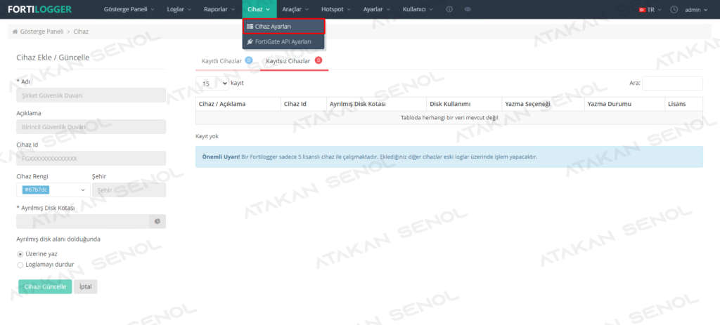Click the 'Kayıt yok' text

coord(207,137)
